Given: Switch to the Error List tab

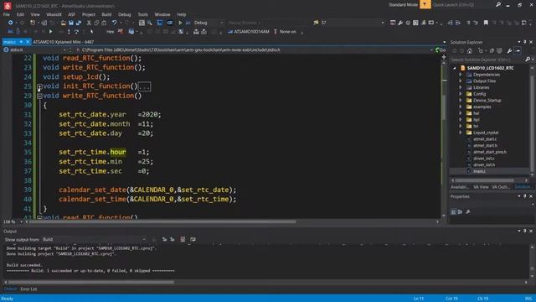Looking at the screenshot, I should click(28, 289).
